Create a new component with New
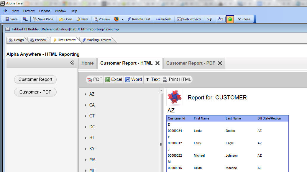 click(x=82, y=19)
